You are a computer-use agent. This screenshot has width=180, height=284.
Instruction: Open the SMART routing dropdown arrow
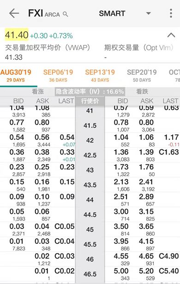pos(148,13)
